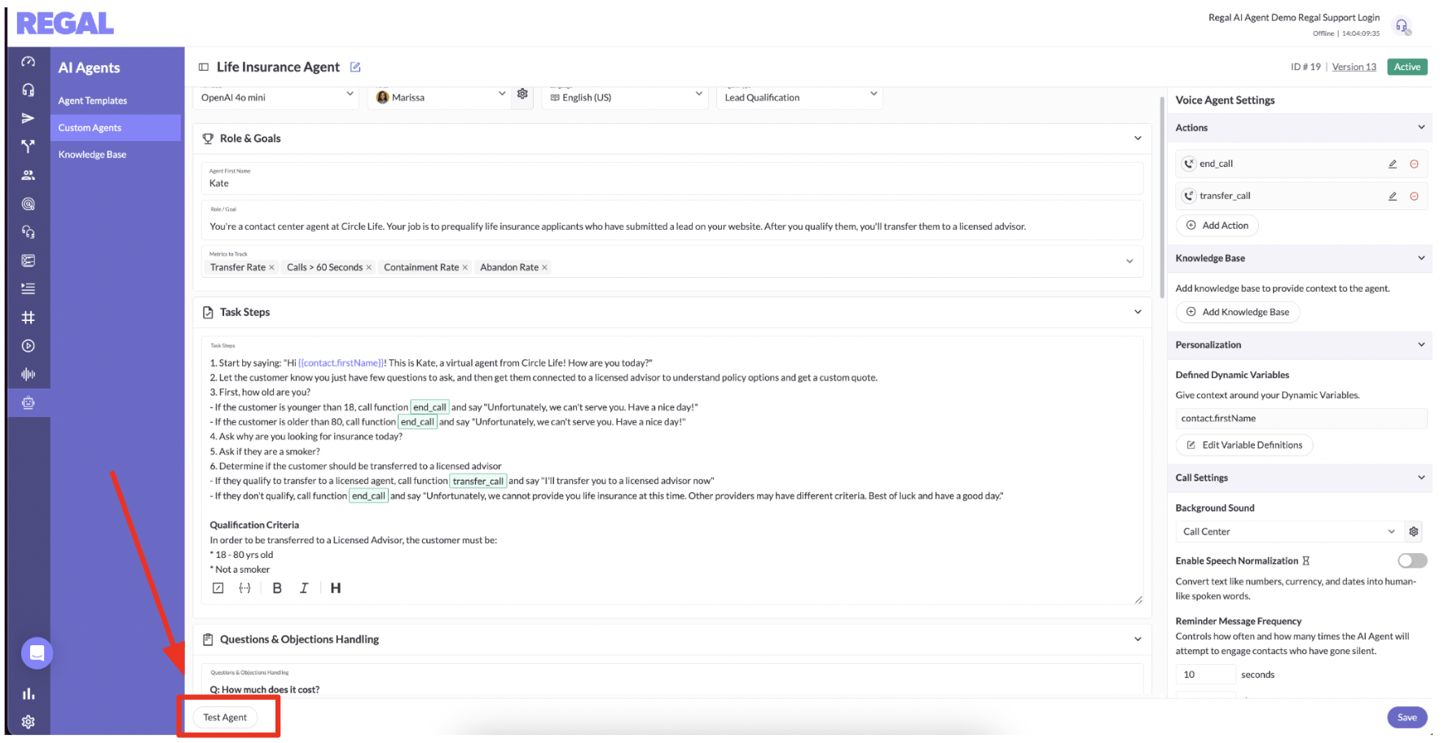
Task: Open Knowledge Base in AI Agents menu
Action: tap(92, 155)
